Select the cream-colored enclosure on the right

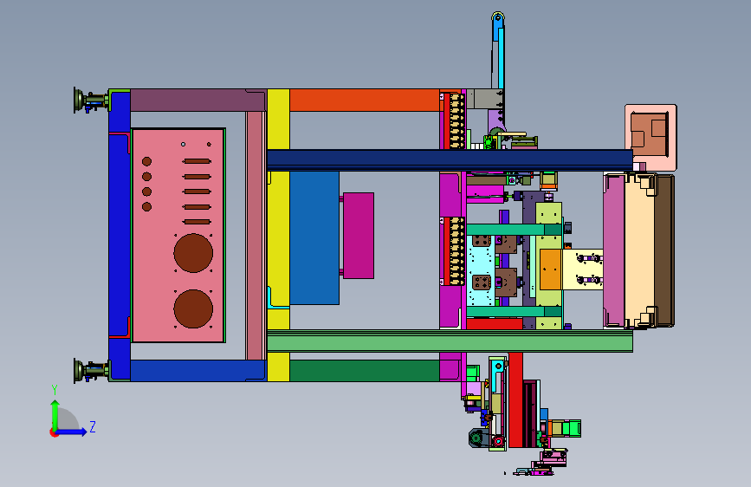coord(639,250)
